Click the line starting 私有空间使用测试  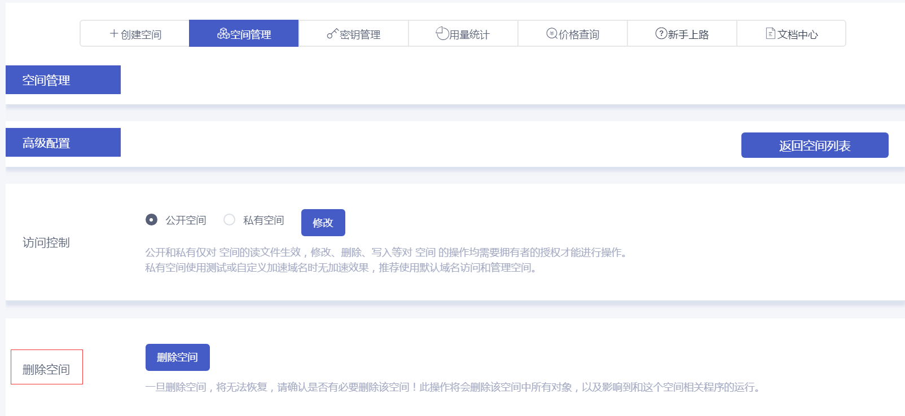[342, 268]
